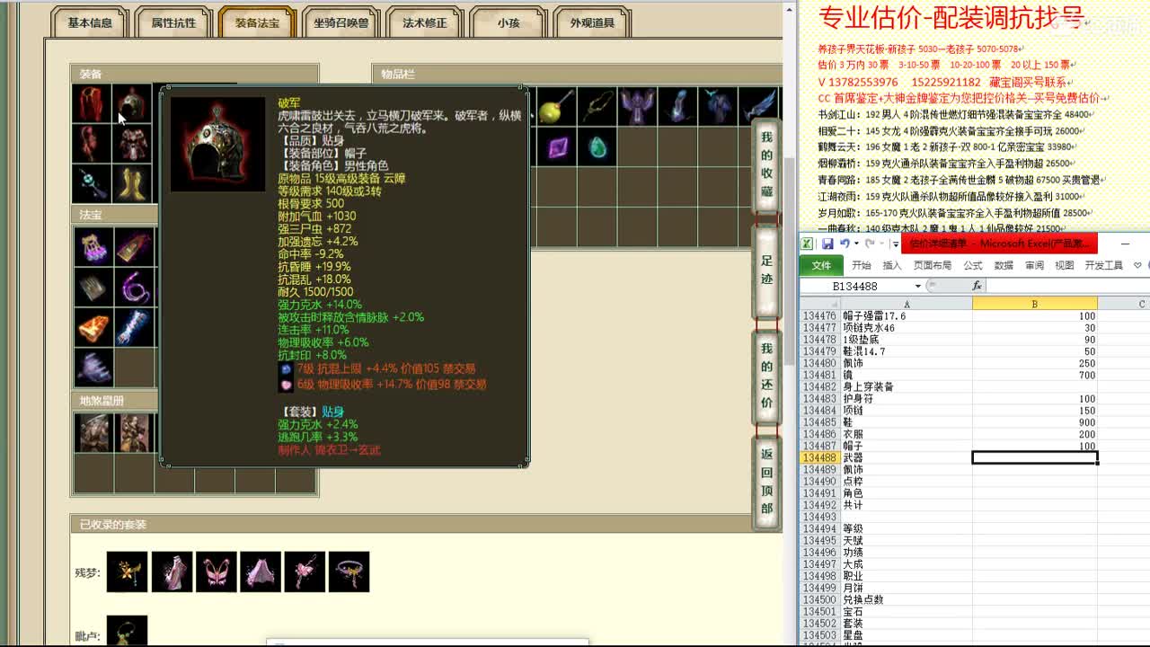Select the red pendant equipment slot
Screen dimensions: 1150x647
coord(92,144)
